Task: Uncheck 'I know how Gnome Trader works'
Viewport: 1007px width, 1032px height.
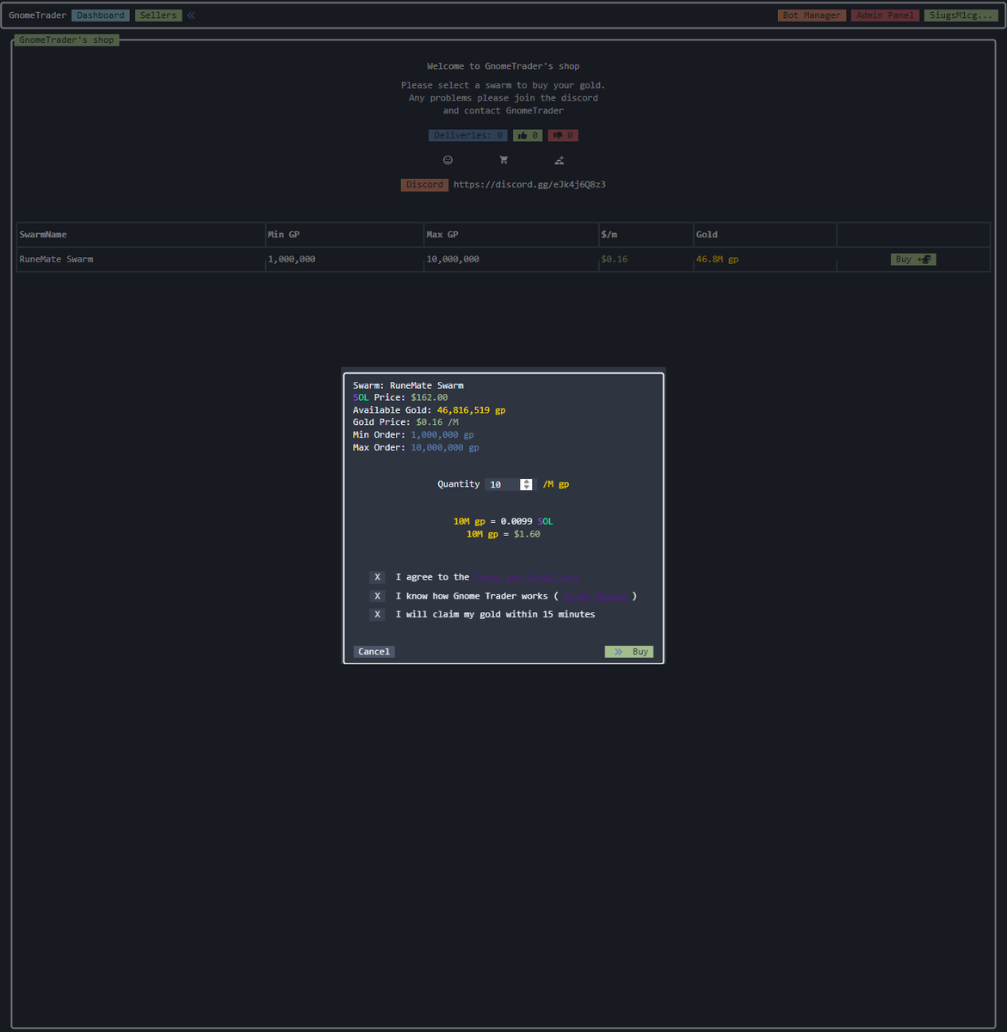Action: click(x=376, y=596)
